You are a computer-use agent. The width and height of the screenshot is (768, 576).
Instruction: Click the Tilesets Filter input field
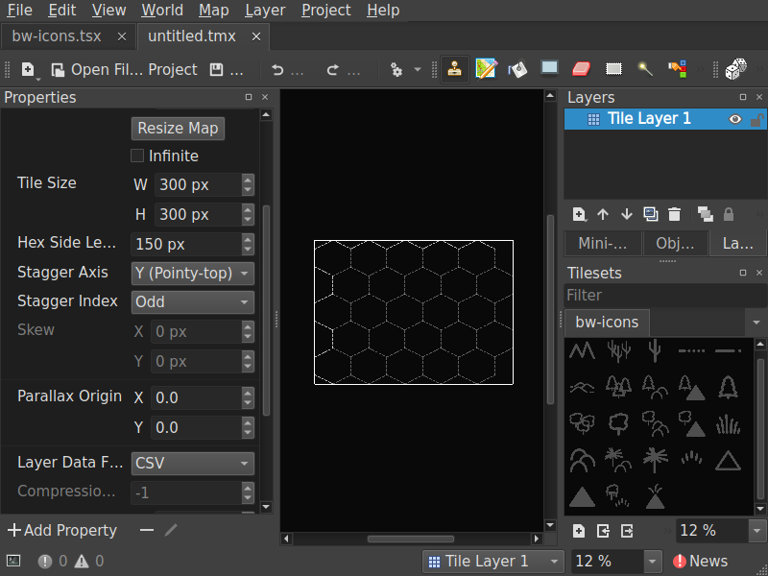665,296
